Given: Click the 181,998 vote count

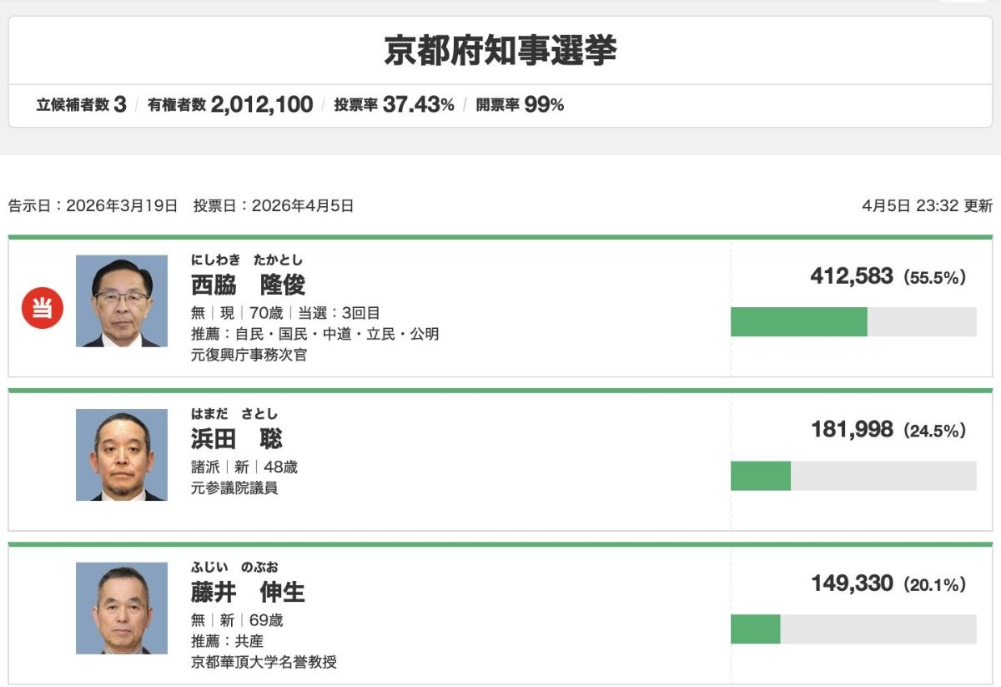Looking at the screenshot, I should tap(851, 430).
